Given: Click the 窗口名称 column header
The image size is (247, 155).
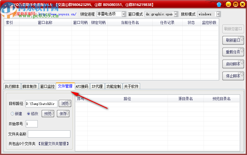Looking at the screenshot, I should point(46,23).
